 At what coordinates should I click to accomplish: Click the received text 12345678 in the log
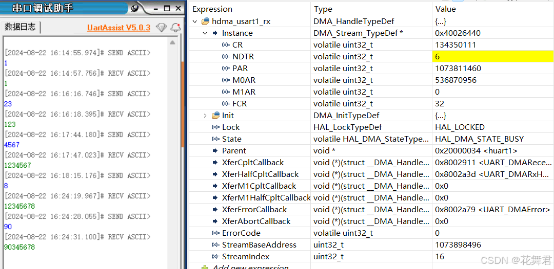coord(19,206)
